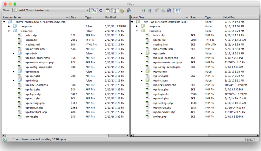Screen dimensions: 261x151
Task: Refresh the file lists
Action: 101,11
